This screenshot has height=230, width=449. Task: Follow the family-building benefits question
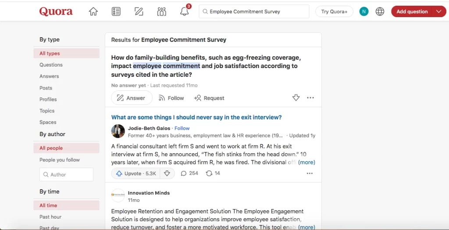(x=171, y=98)
